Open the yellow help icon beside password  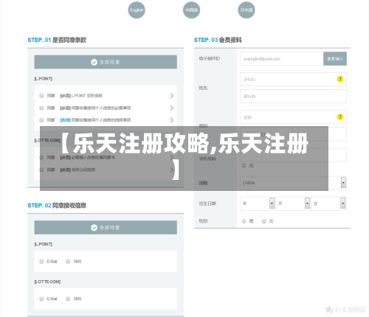(x=340, y=116)
